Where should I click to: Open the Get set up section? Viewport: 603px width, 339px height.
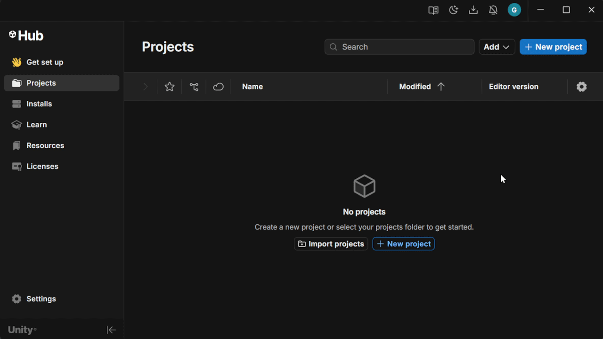point(45,62)
